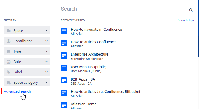The height and width of the screenshot is (109, 199).
Task: Click page icon beside Enterprise Architecture
Action: coord(64,56)
